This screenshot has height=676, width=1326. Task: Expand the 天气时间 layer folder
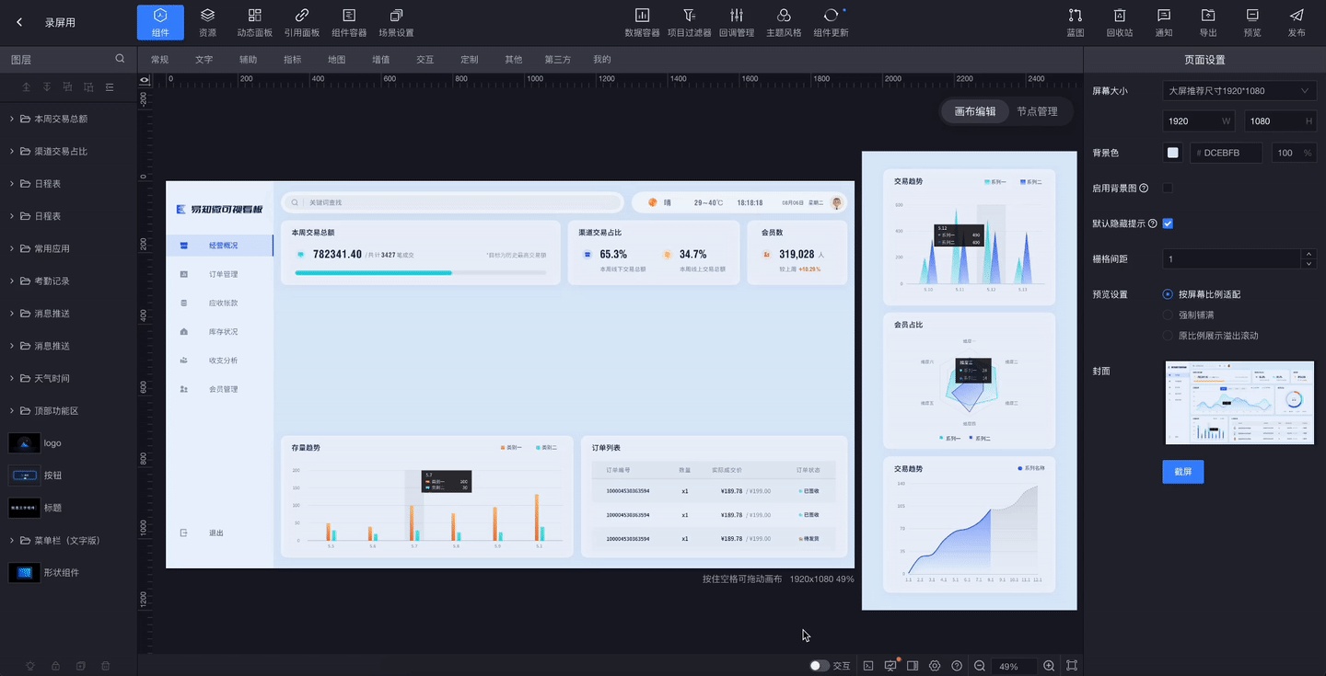(11, 378)
